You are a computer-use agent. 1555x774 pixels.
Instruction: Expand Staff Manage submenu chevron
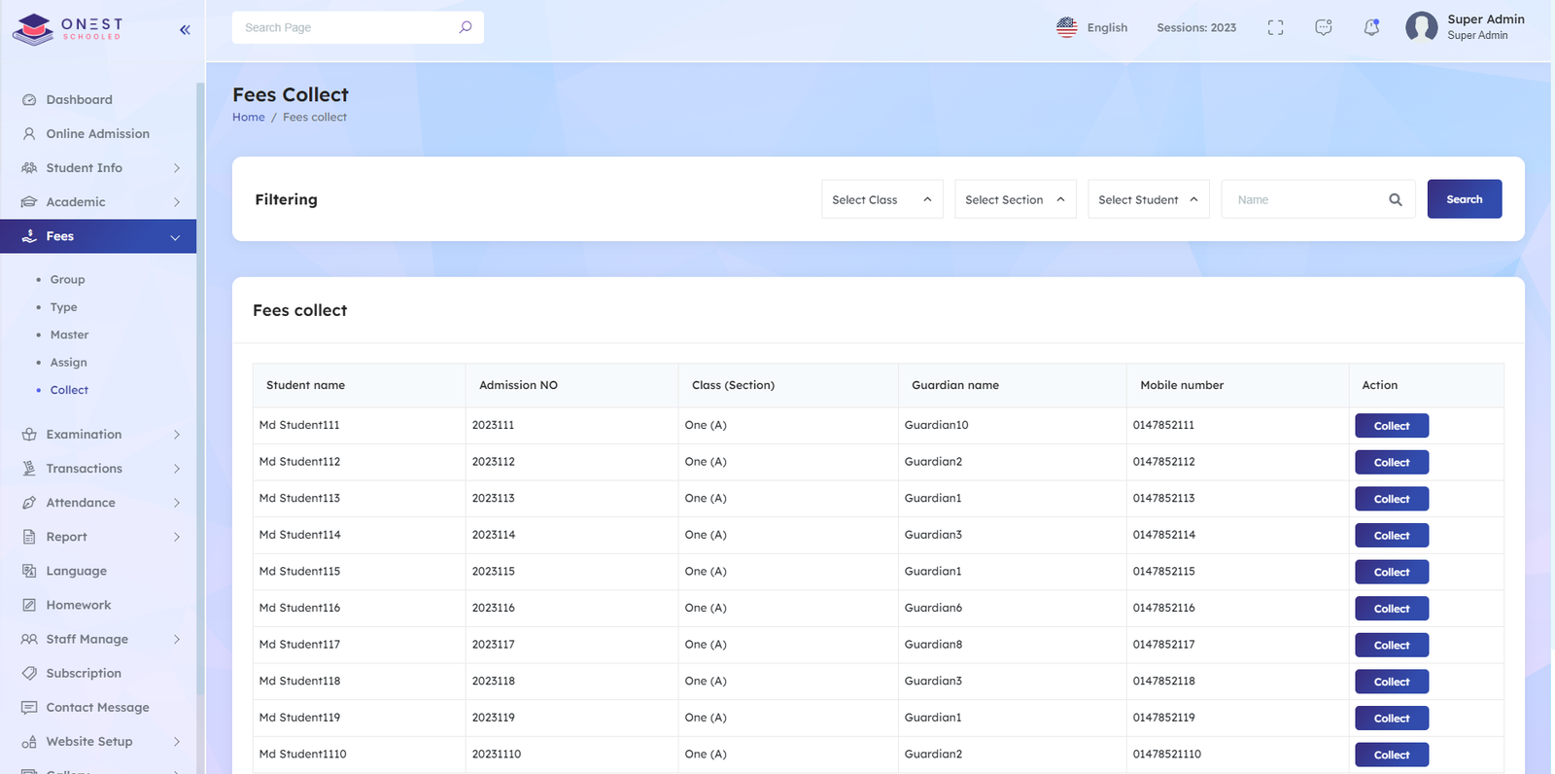pos(177,639)
